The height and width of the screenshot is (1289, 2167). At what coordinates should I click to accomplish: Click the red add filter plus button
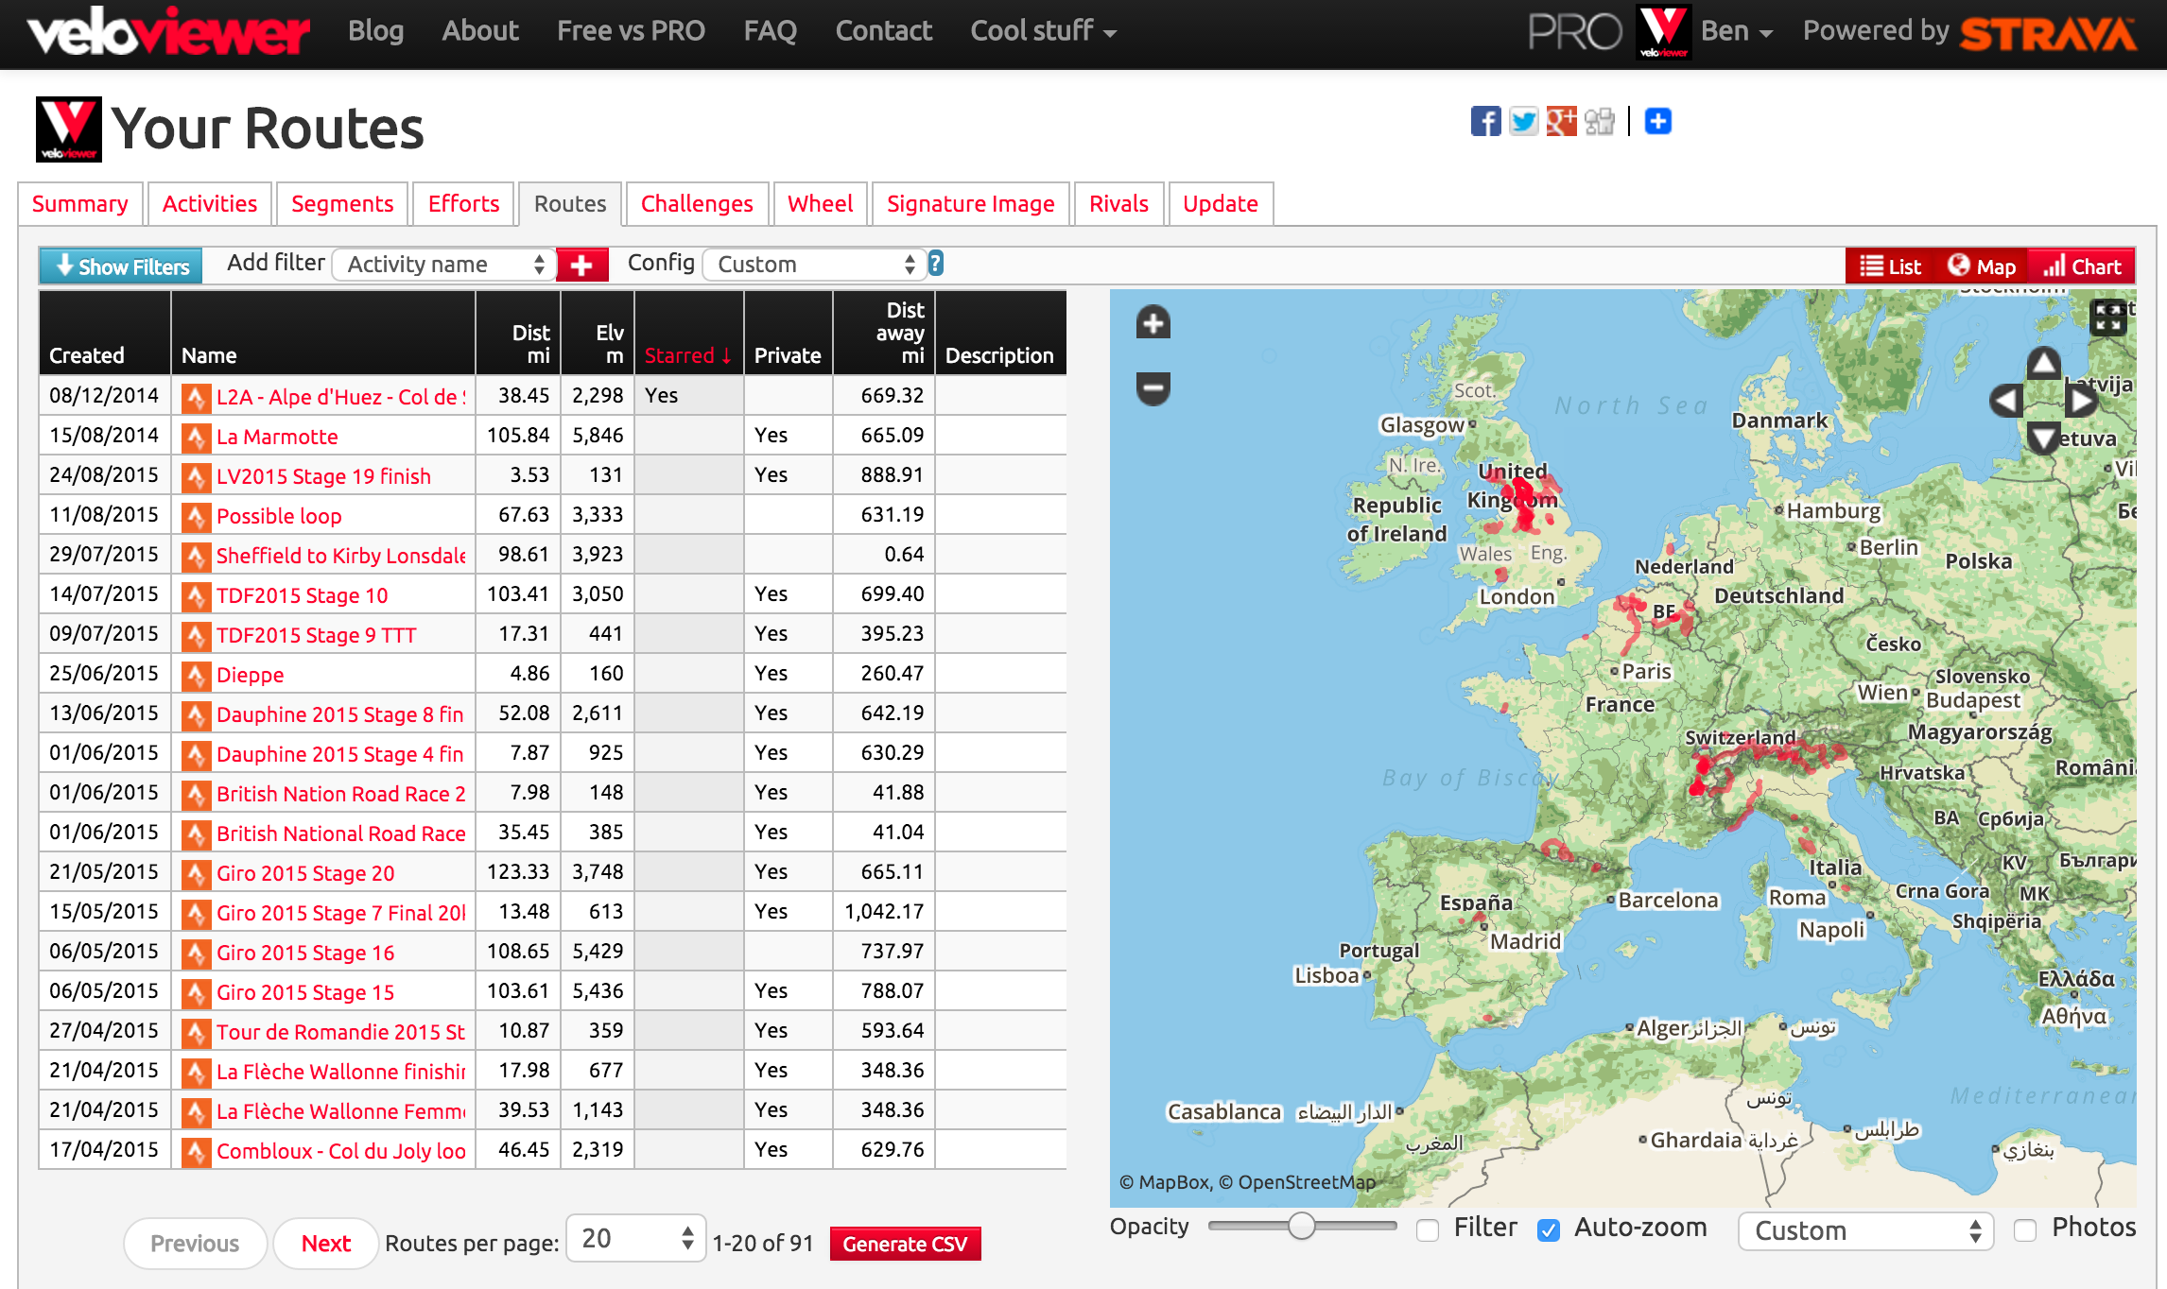[x=582, y=265]
